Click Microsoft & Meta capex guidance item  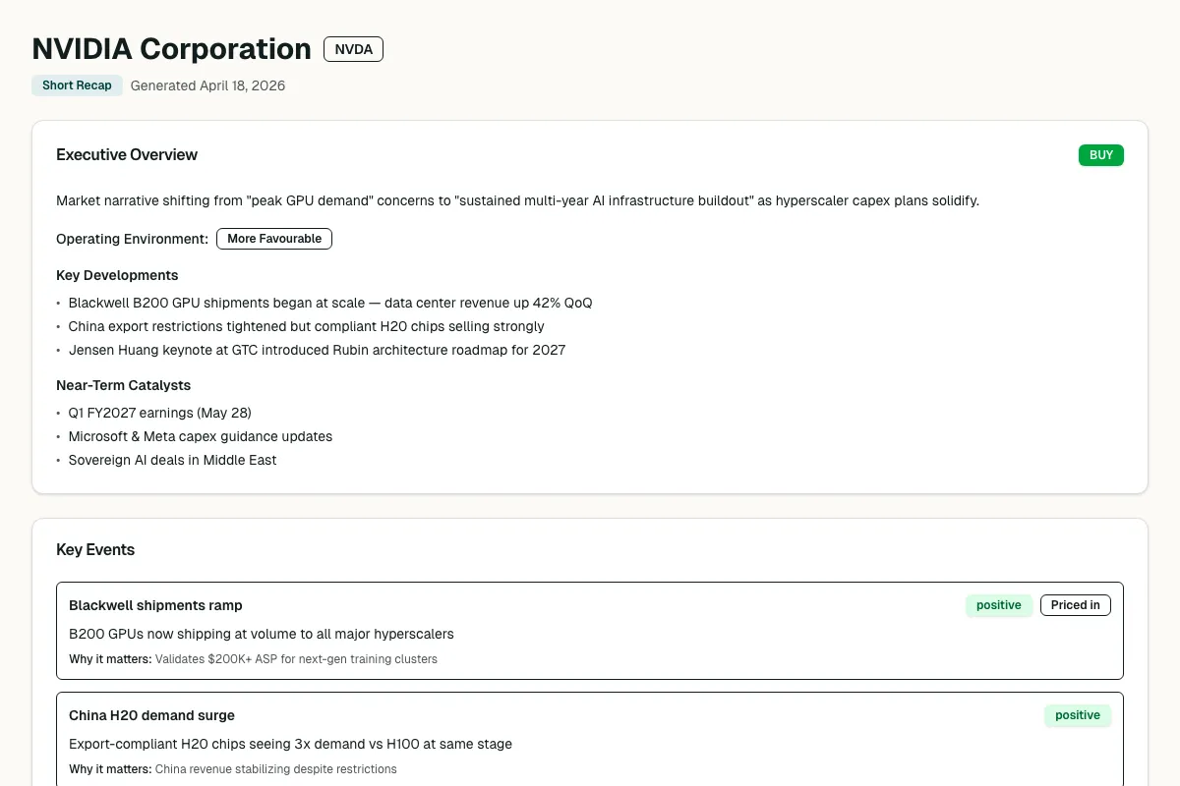pyautogui.click(x=200, y=436)
